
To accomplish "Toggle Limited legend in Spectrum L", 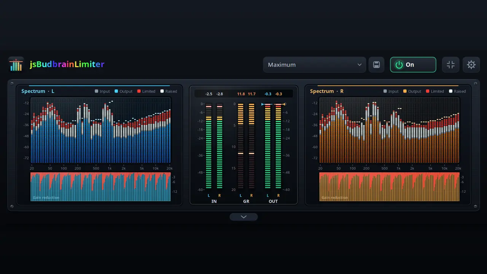I will click(146, 91).
